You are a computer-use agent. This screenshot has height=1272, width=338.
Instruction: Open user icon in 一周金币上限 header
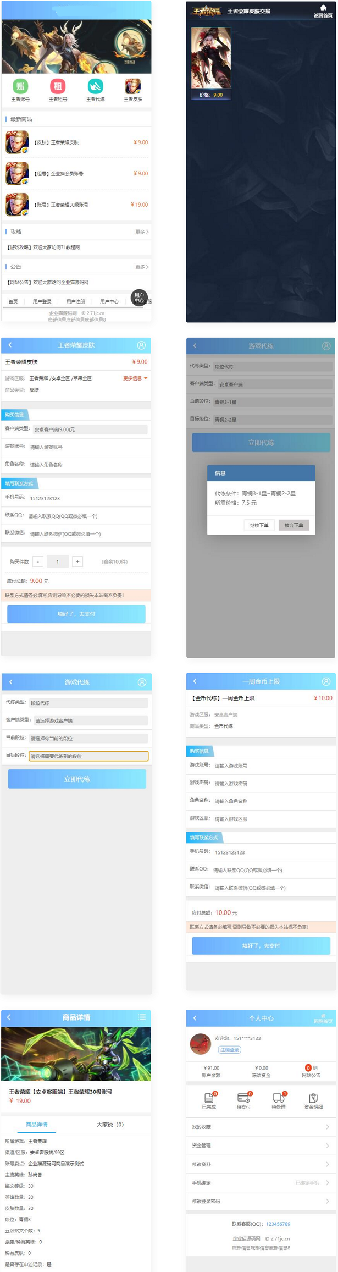click(x=326, y=681)
